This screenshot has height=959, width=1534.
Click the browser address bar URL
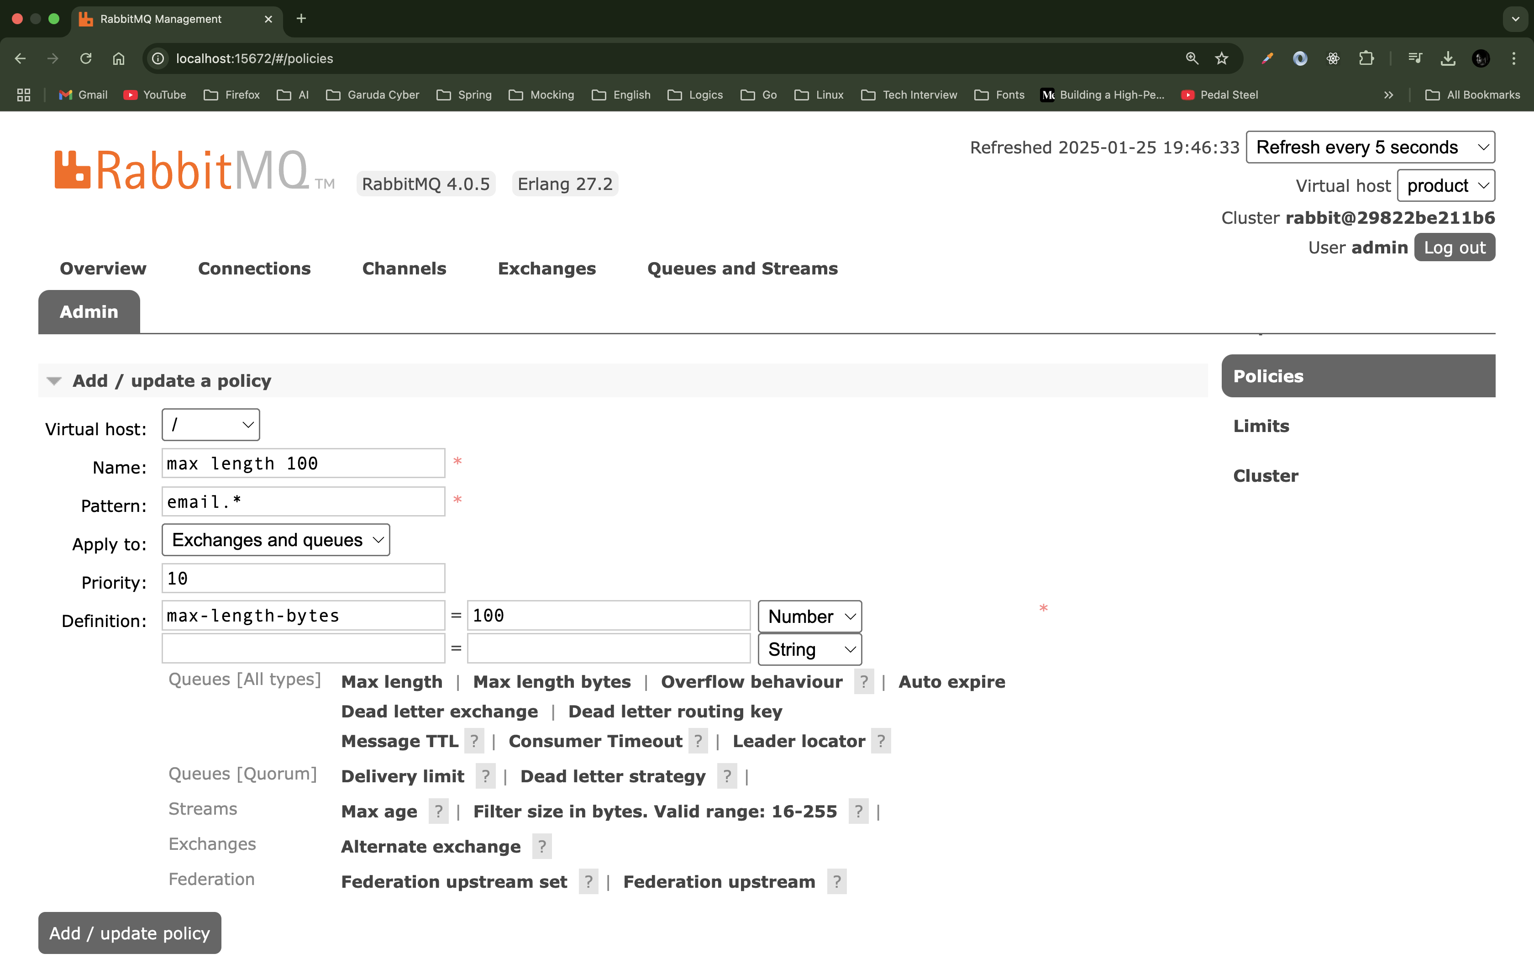coord(254,58)
